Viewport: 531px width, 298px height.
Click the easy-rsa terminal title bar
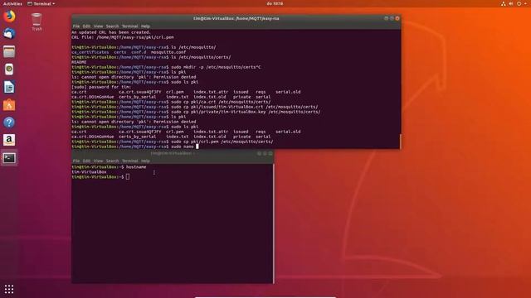pyautogui.click(x=236, y=18)
